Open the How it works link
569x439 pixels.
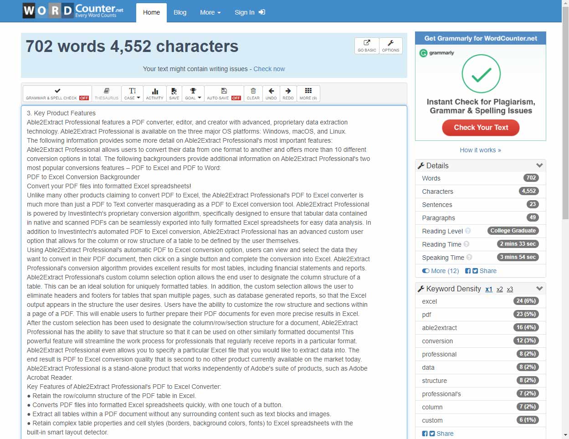480,150
